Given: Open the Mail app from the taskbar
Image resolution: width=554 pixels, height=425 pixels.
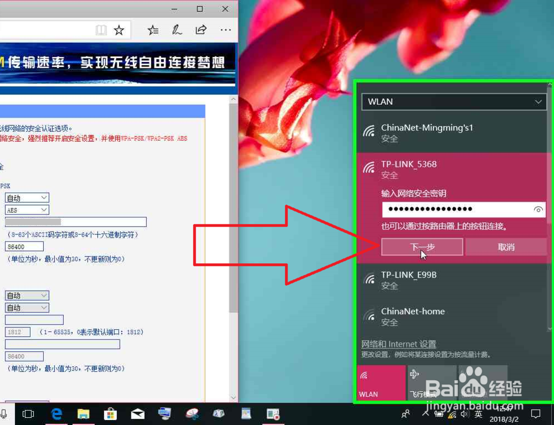Looking at the screenshot, I should coord(137,414).
